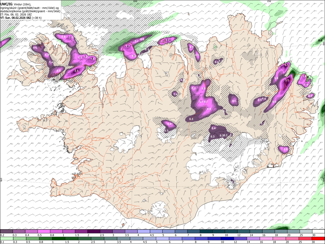Pick the white snow swatch starting at 30

(318, 232)
